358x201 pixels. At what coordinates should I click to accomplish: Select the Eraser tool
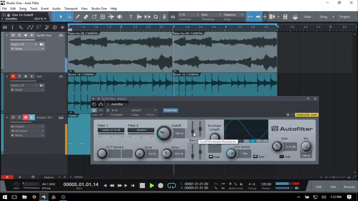click(86, 17)
